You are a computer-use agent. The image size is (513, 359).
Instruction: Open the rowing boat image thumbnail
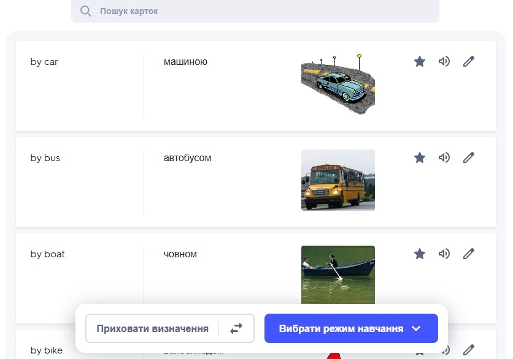(337, 274)
